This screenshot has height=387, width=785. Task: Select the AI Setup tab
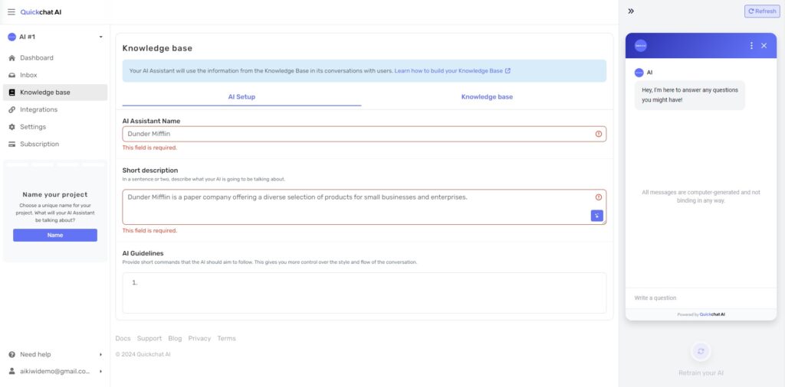[241, 97]
